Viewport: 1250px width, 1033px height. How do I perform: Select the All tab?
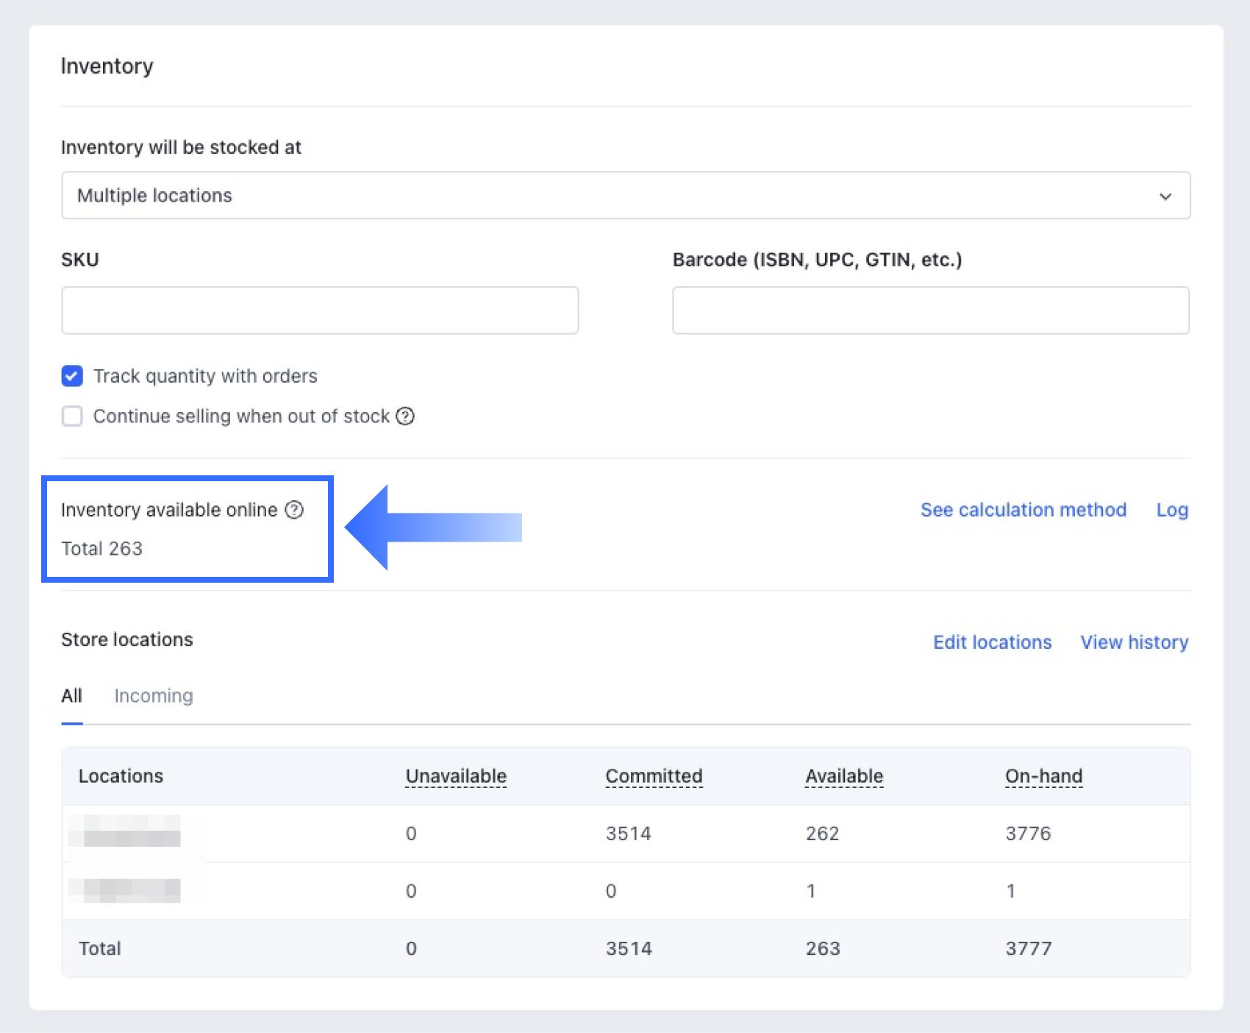tap(71, 696)
